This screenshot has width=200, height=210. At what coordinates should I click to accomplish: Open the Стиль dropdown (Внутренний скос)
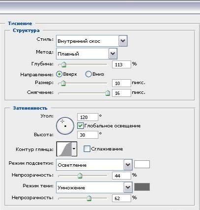coord(92,41)
